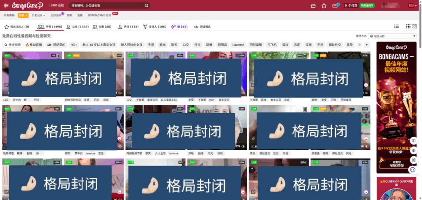Select the 新人阿拉伯女孩 filter chip
The width and height of the screenshot is (422, 200).
132,45
